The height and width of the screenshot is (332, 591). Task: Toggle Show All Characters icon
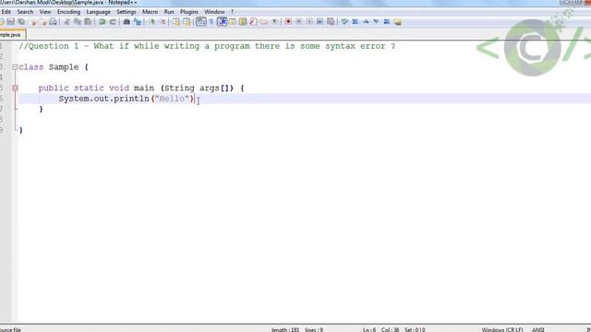click(211, 22)
